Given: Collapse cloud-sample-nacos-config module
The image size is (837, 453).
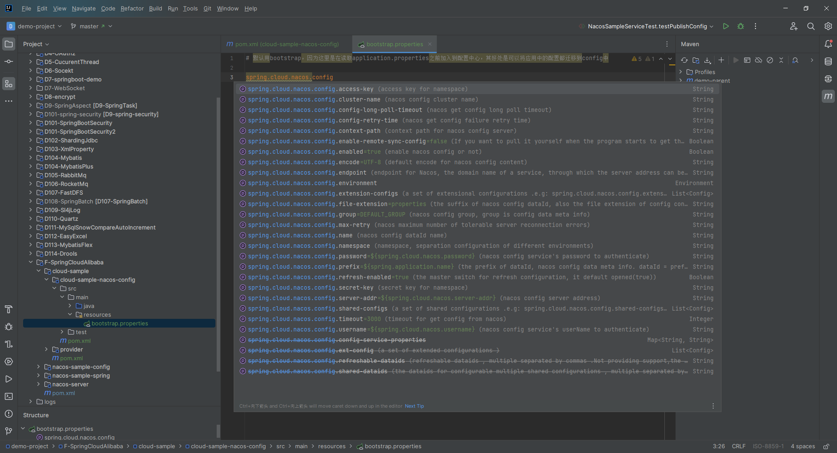Looking at the screenshot, I should coord(46,280).
